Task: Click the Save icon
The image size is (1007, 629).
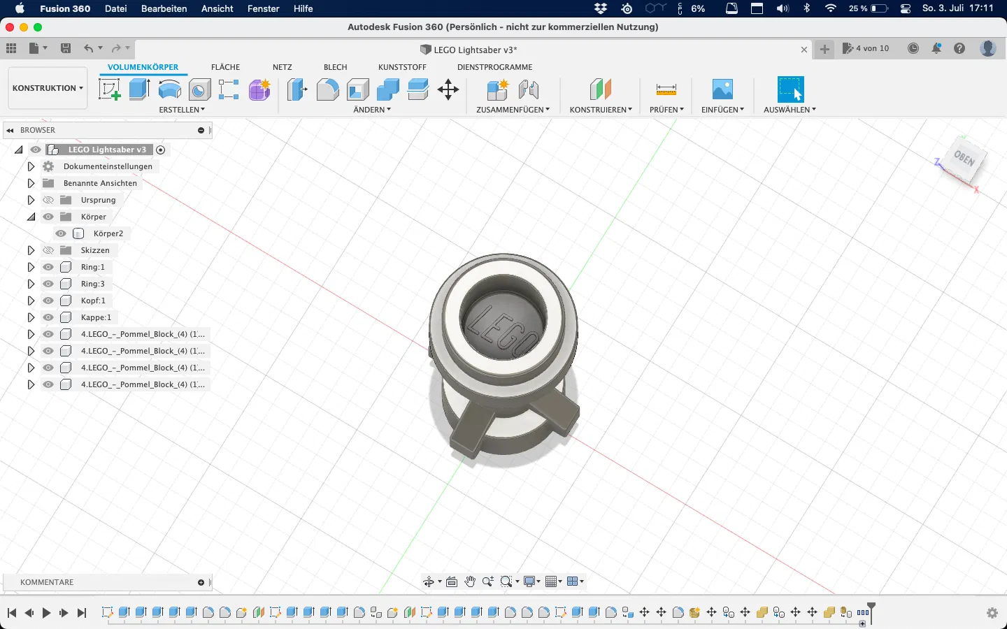Action: [x=66, y=48]
